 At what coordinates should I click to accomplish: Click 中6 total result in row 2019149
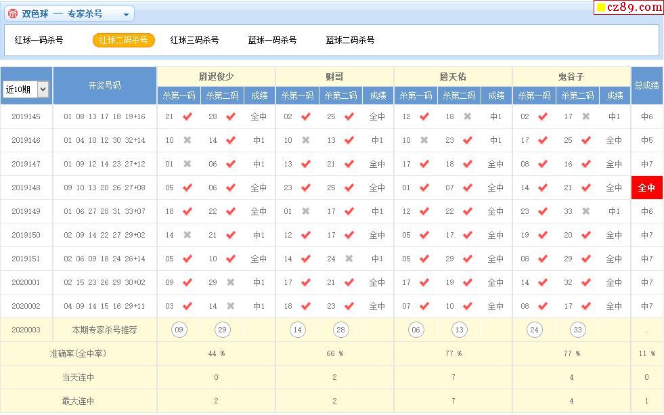tap(646, 211)
